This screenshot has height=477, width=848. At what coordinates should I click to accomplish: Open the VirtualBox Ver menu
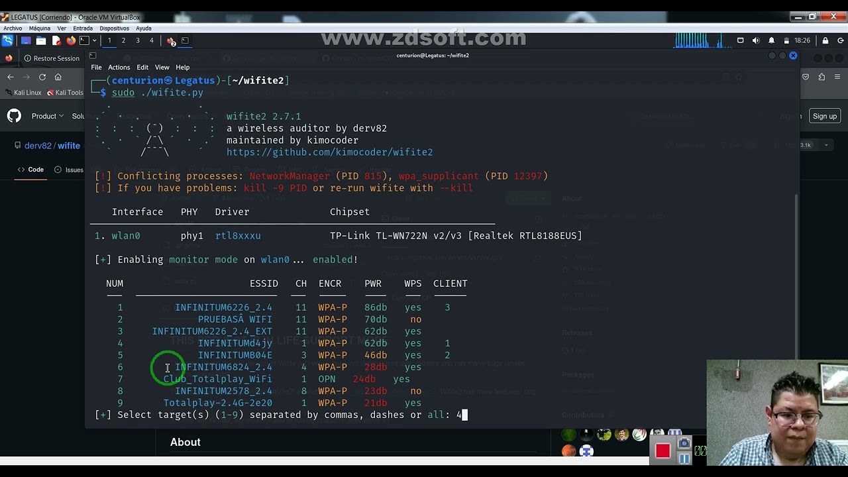[62, 28]
